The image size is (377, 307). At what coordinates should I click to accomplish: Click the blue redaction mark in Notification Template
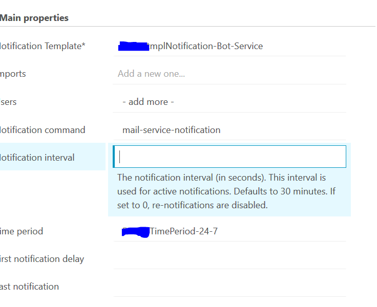coord(134,46)
